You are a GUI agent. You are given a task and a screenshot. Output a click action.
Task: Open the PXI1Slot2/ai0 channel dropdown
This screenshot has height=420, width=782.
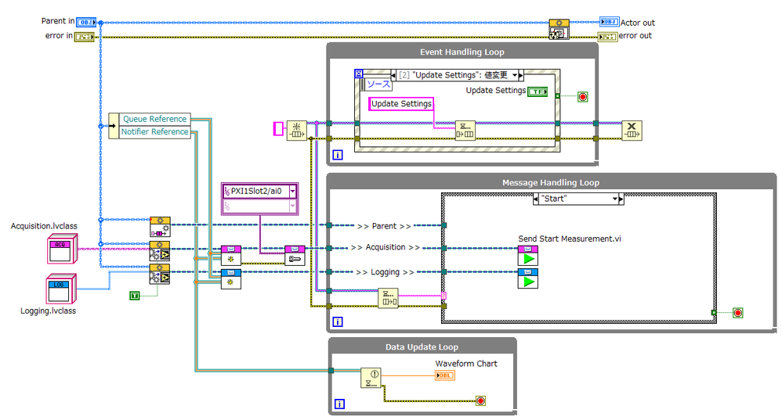tap(292, 191)
